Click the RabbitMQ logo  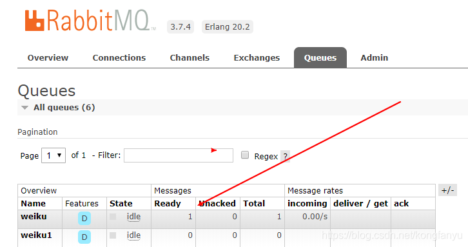[x=90, y=20]
